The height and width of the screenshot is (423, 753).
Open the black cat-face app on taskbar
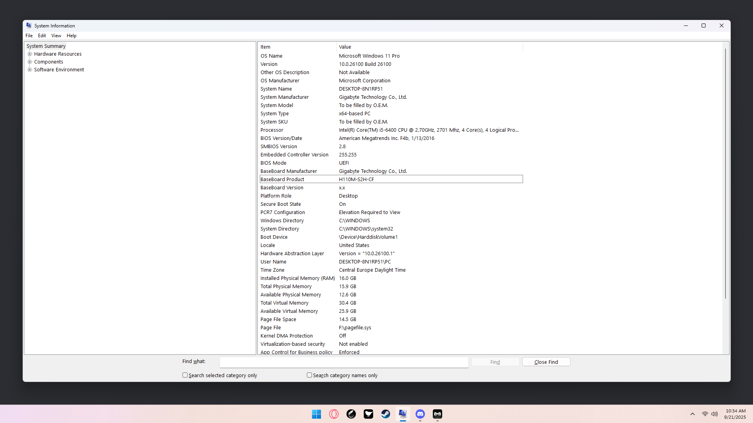tap(368, 414)
